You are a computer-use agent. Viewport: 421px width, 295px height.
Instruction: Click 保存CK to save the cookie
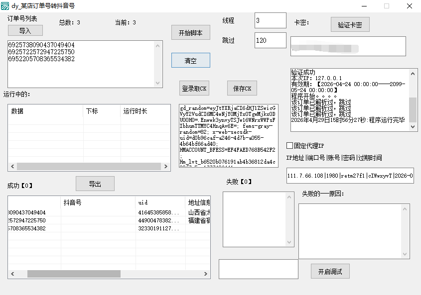[x=242, y=88]
